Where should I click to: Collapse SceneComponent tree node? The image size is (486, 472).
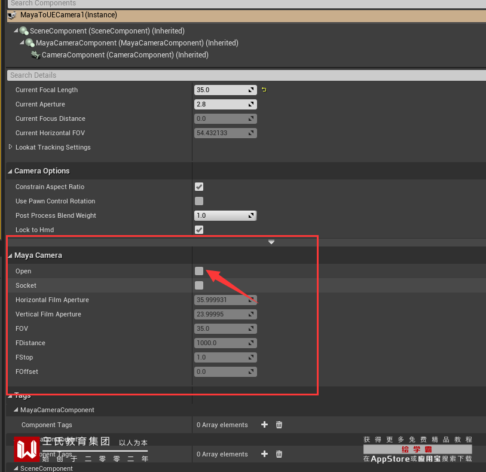pyautogui.click(x=16, y=31)
